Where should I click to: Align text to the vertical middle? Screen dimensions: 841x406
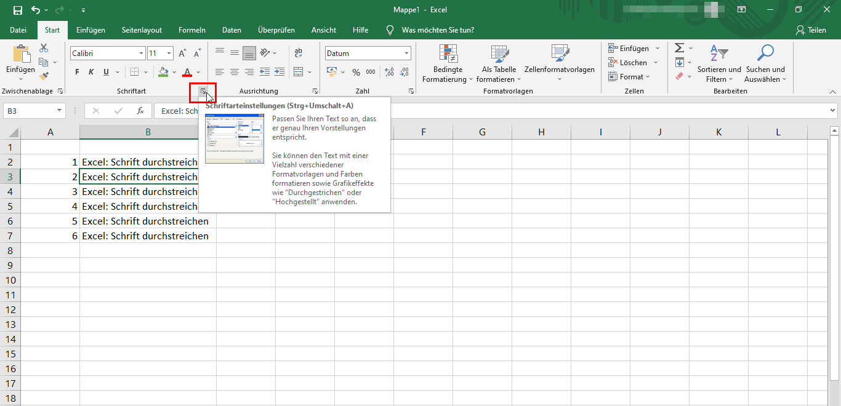point(235,53)
